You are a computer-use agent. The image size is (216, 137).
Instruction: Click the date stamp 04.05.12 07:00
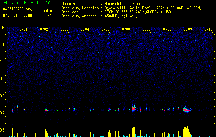click(x=18, y=16)
